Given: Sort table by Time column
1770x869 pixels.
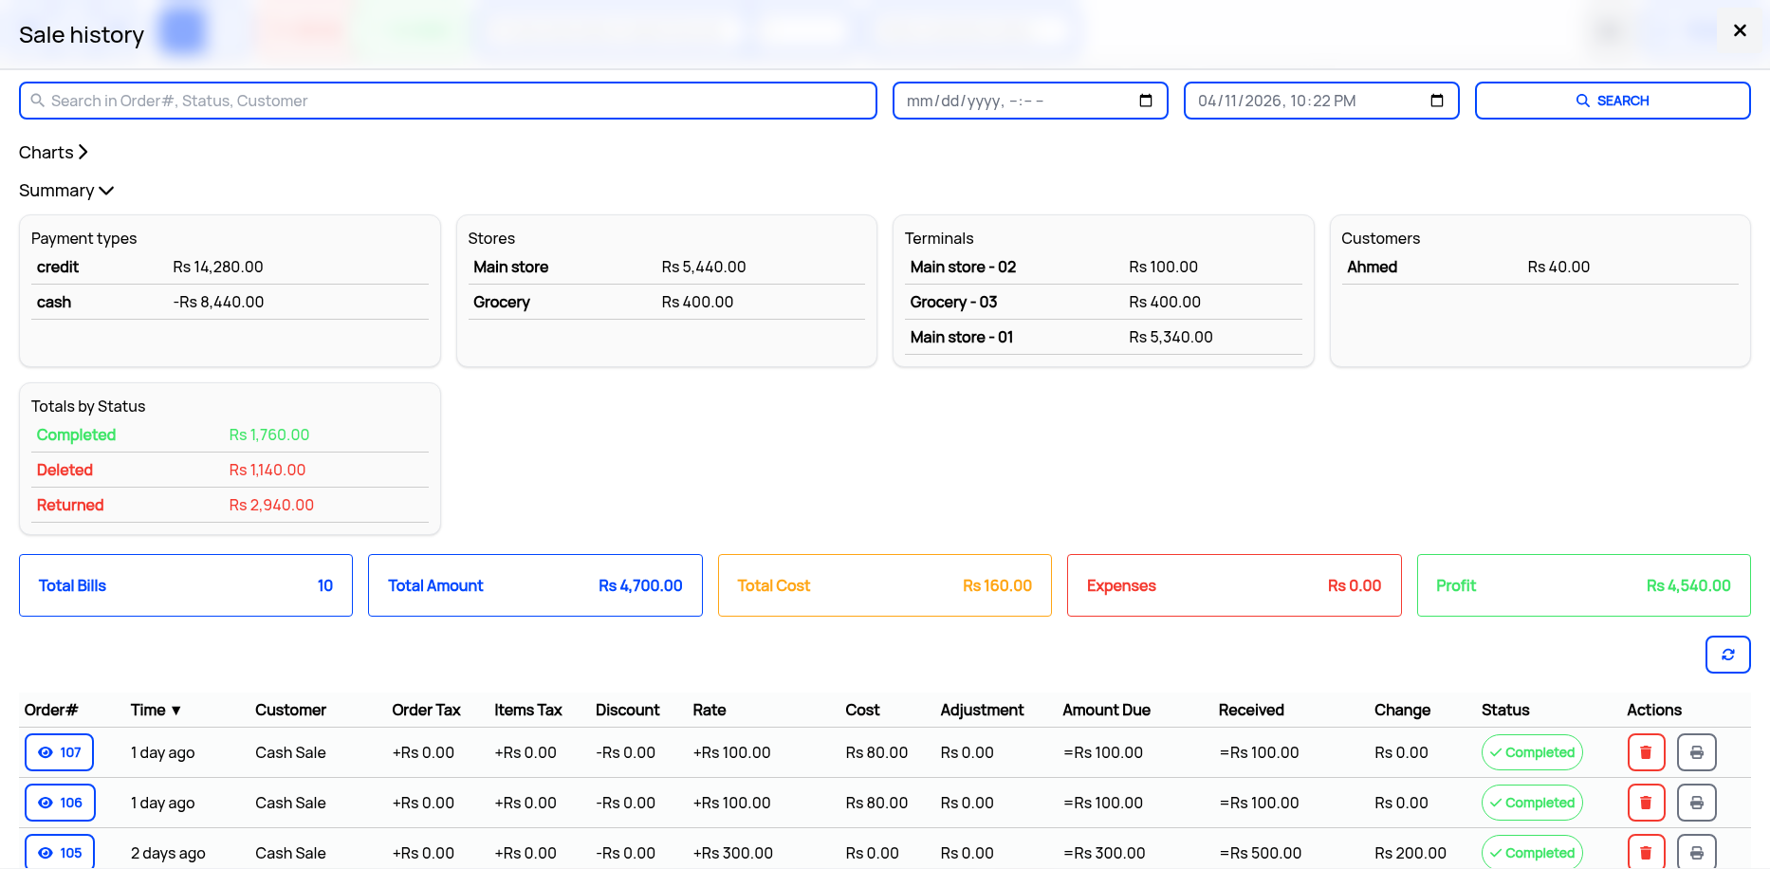Looking at the screenshot, I should coord(156,710).
